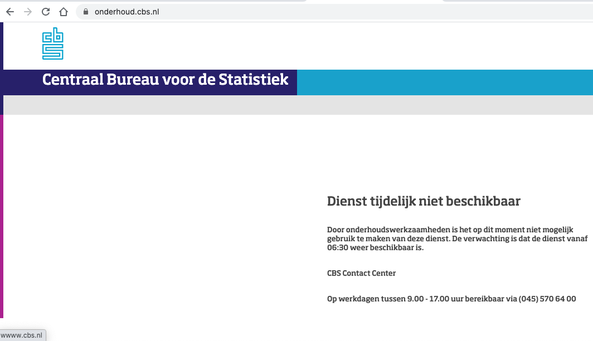The image size is (593, 341).
Task: View site info via the padlock icon
Action: pyautogui.click(x=86, y=12)
